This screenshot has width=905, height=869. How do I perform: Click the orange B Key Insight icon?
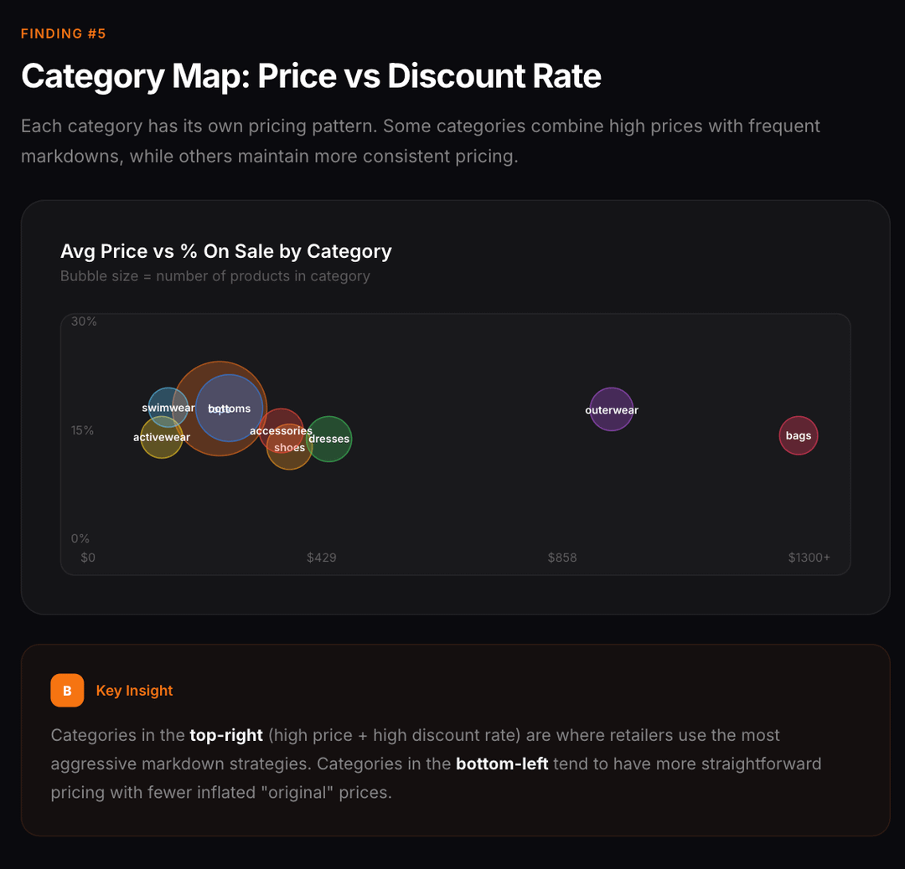coord(67,691)
